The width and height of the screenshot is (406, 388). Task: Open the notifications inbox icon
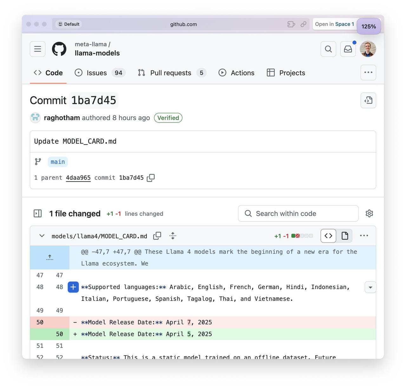(x=348, y=49)
